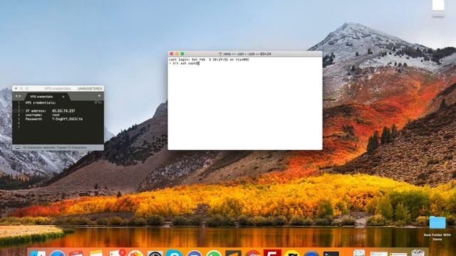
Task: Open the Trash in the Dock
Action: coord(418,253)
